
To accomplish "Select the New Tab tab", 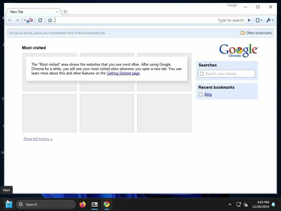I will (x=33, y=12).
